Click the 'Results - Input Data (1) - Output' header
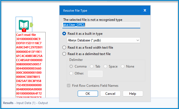This screenshot has width=179, height=109. tap(25, 103)
